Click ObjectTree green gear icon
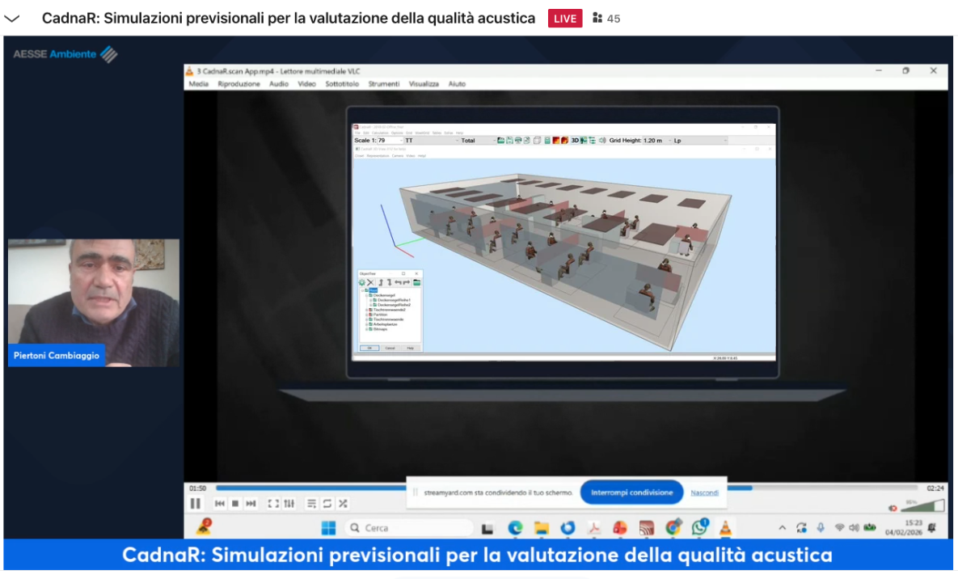The width and height of the screenshot is (958, 579). [362, 282]
